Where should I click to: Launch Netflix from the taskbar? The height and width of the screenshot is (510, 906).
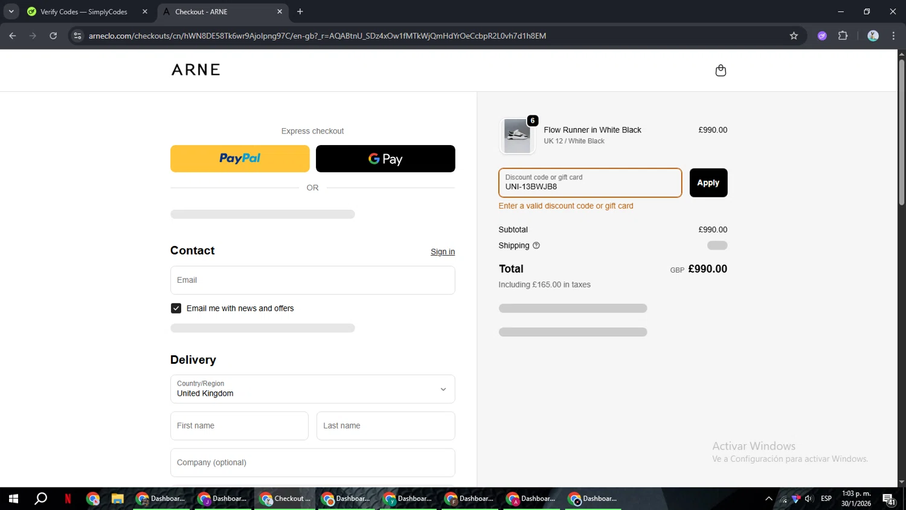pyautogui.click(x=68, y=499)
